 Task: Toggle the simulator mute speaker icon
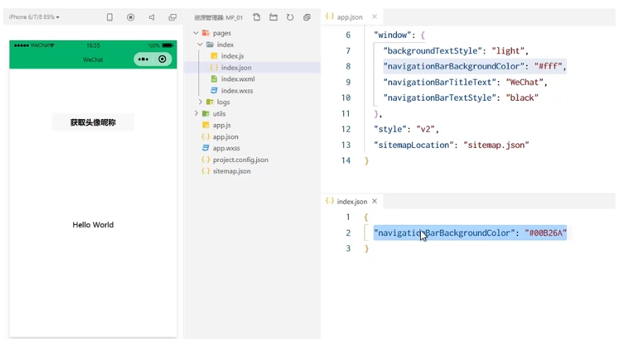tap(152, 17)
